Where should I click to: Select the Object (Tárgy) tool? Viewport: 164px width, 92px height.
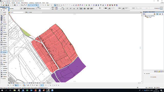(4, 40)
